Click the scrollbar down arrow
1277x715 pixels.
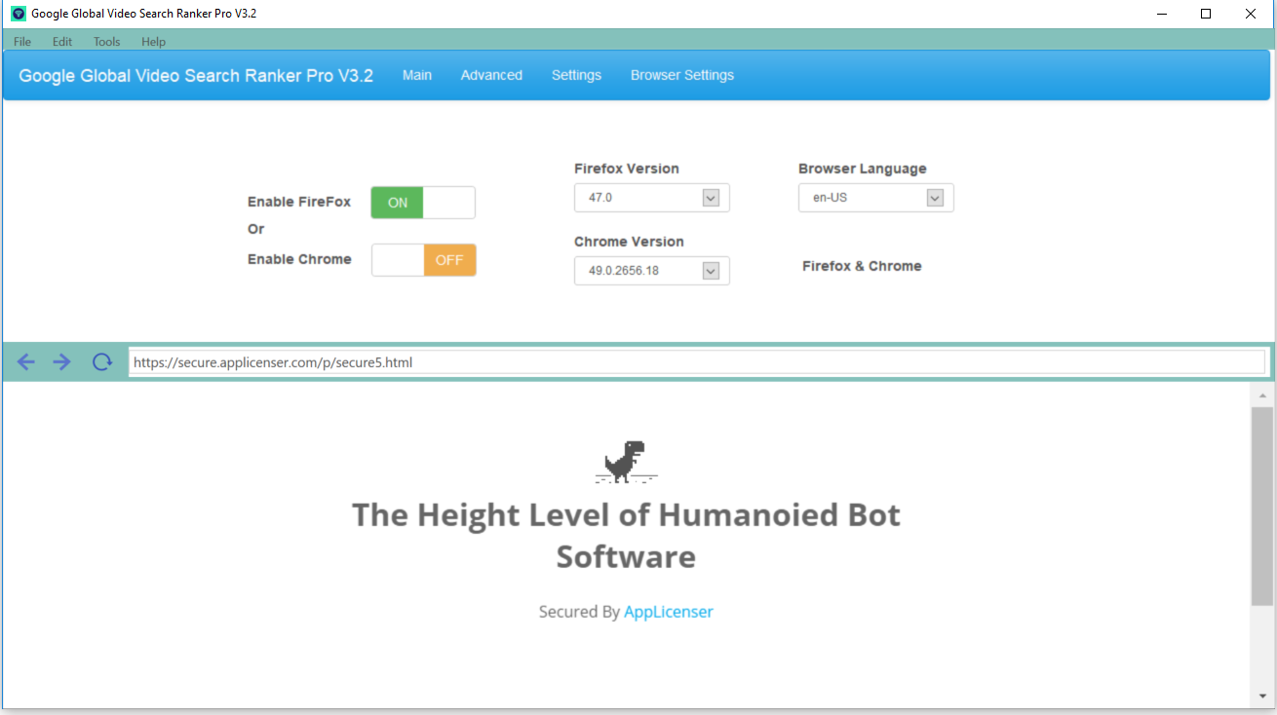pos(1261,696)
